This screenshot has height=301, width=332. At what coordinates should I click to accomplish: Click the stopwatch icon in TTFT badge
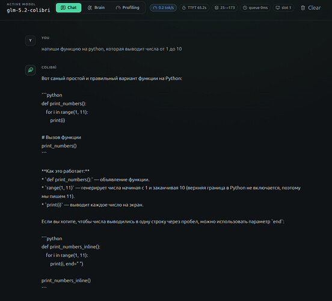pos(184,8)
